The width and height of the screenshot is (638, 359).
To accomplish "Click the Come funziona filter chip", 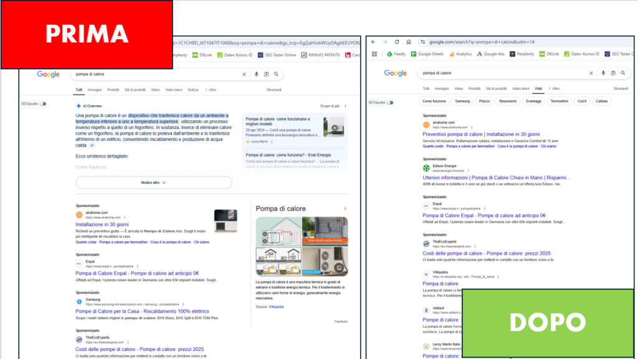I will tap(434, 102).
